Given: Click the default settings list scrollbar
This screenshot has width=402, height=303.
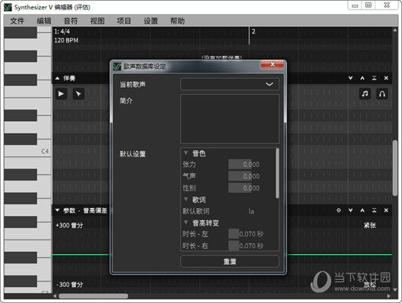Looking at the screenshot, I should [x=277, y=173].
